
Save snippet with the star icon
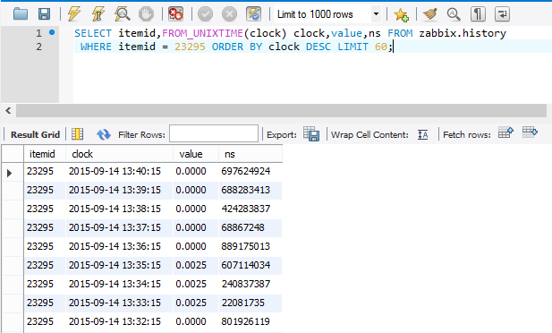(x=401, y=14)
